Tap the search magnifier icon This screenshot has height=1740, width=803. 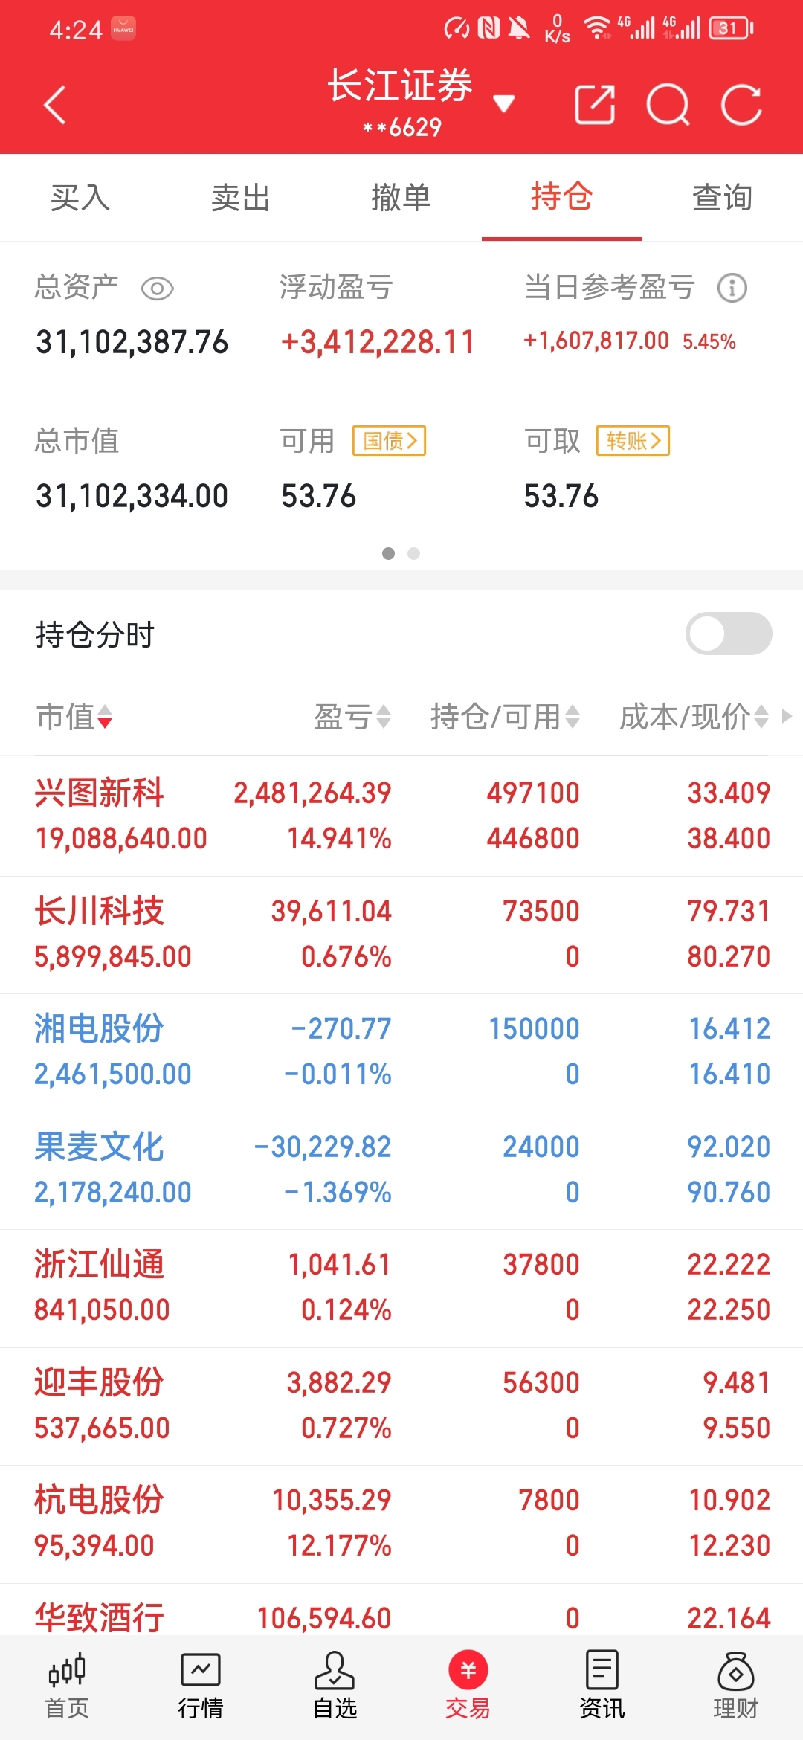[668, 104]
